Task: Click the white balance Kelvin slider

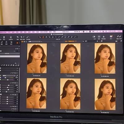Action: [8, 77]
